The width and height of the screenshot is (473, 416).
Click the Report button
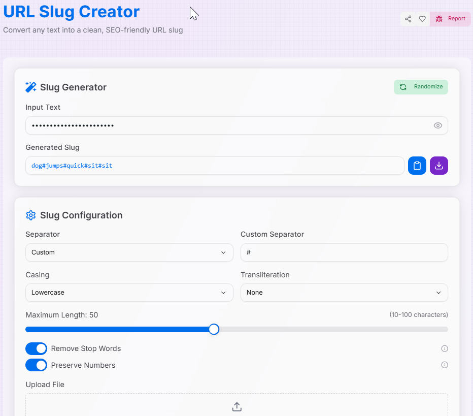click(451, 18)
